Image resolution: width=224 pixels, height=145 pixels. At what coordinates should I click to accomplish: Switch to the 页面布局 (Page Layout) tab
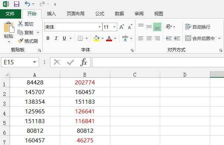pos(75,14)
